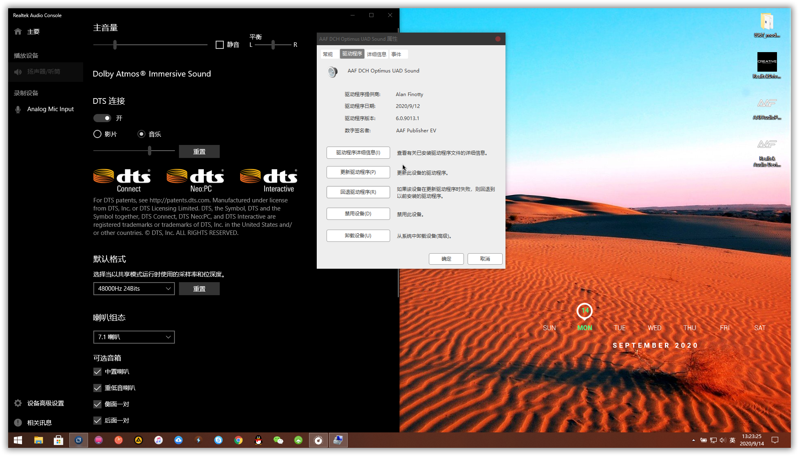The width and height of the screenshot is (799, 456).
Task: Click MON day in desktop calendar widget
Action: click(x=585, y=328)
